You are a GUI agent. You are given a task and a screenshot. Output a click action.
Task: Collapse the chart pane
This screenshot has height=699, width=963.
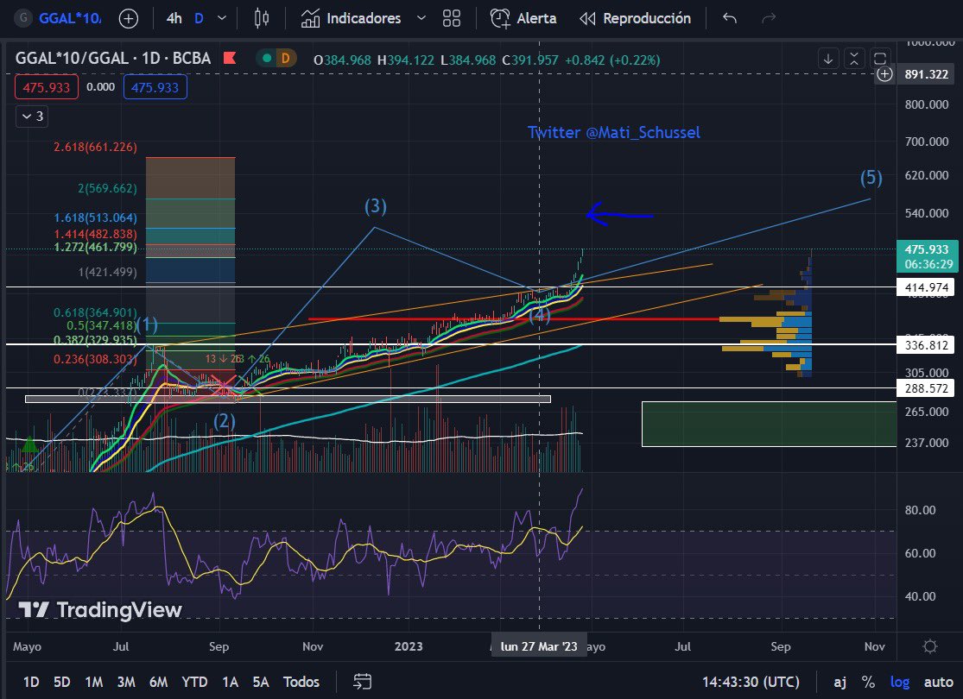(853, 59)
